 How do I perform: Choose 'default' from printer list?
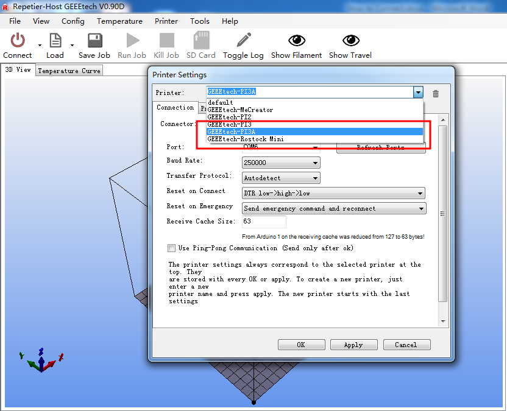314,102
